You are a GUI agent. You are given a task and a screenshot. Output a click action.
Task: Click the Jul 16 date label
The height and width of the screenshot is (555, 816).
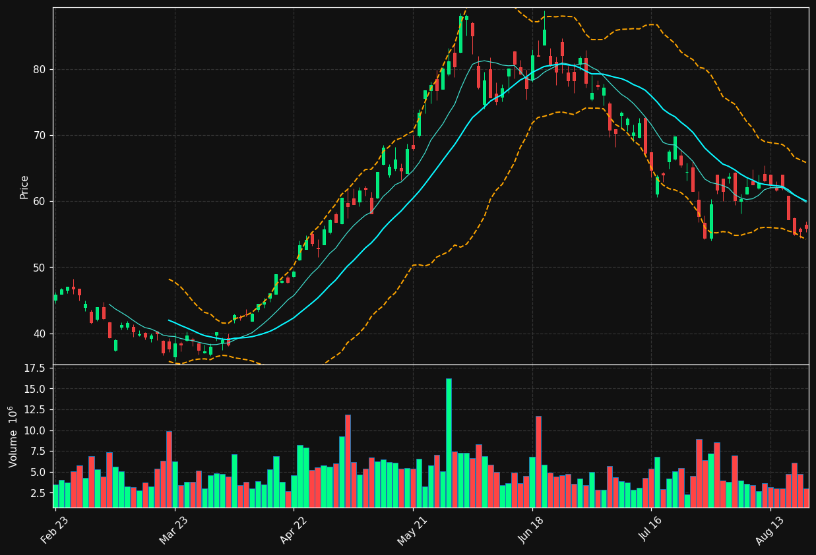tap(650, 531)
